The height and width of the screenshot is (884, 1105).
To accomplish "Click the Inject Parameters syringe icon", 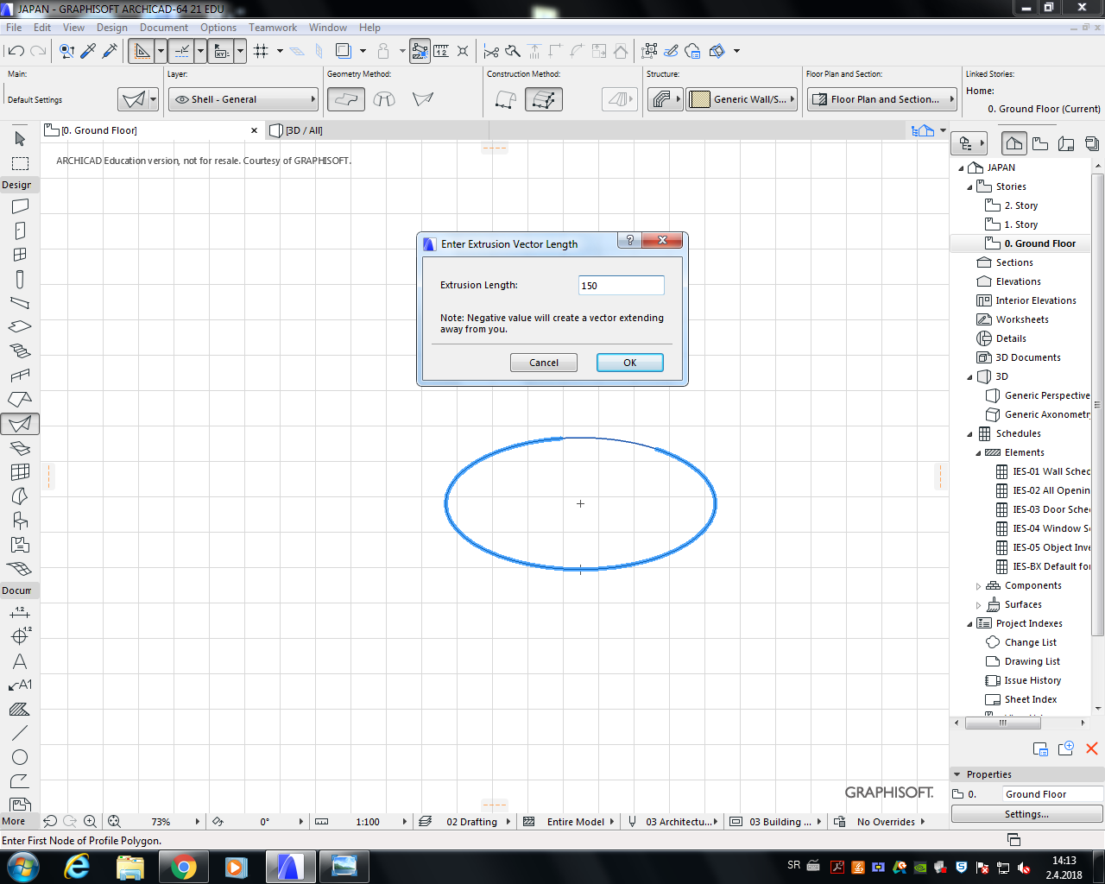I will (x=110, y=51).
